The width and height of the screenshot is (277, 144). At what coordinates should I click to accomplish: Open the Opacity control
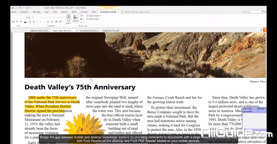coord(75,19)
